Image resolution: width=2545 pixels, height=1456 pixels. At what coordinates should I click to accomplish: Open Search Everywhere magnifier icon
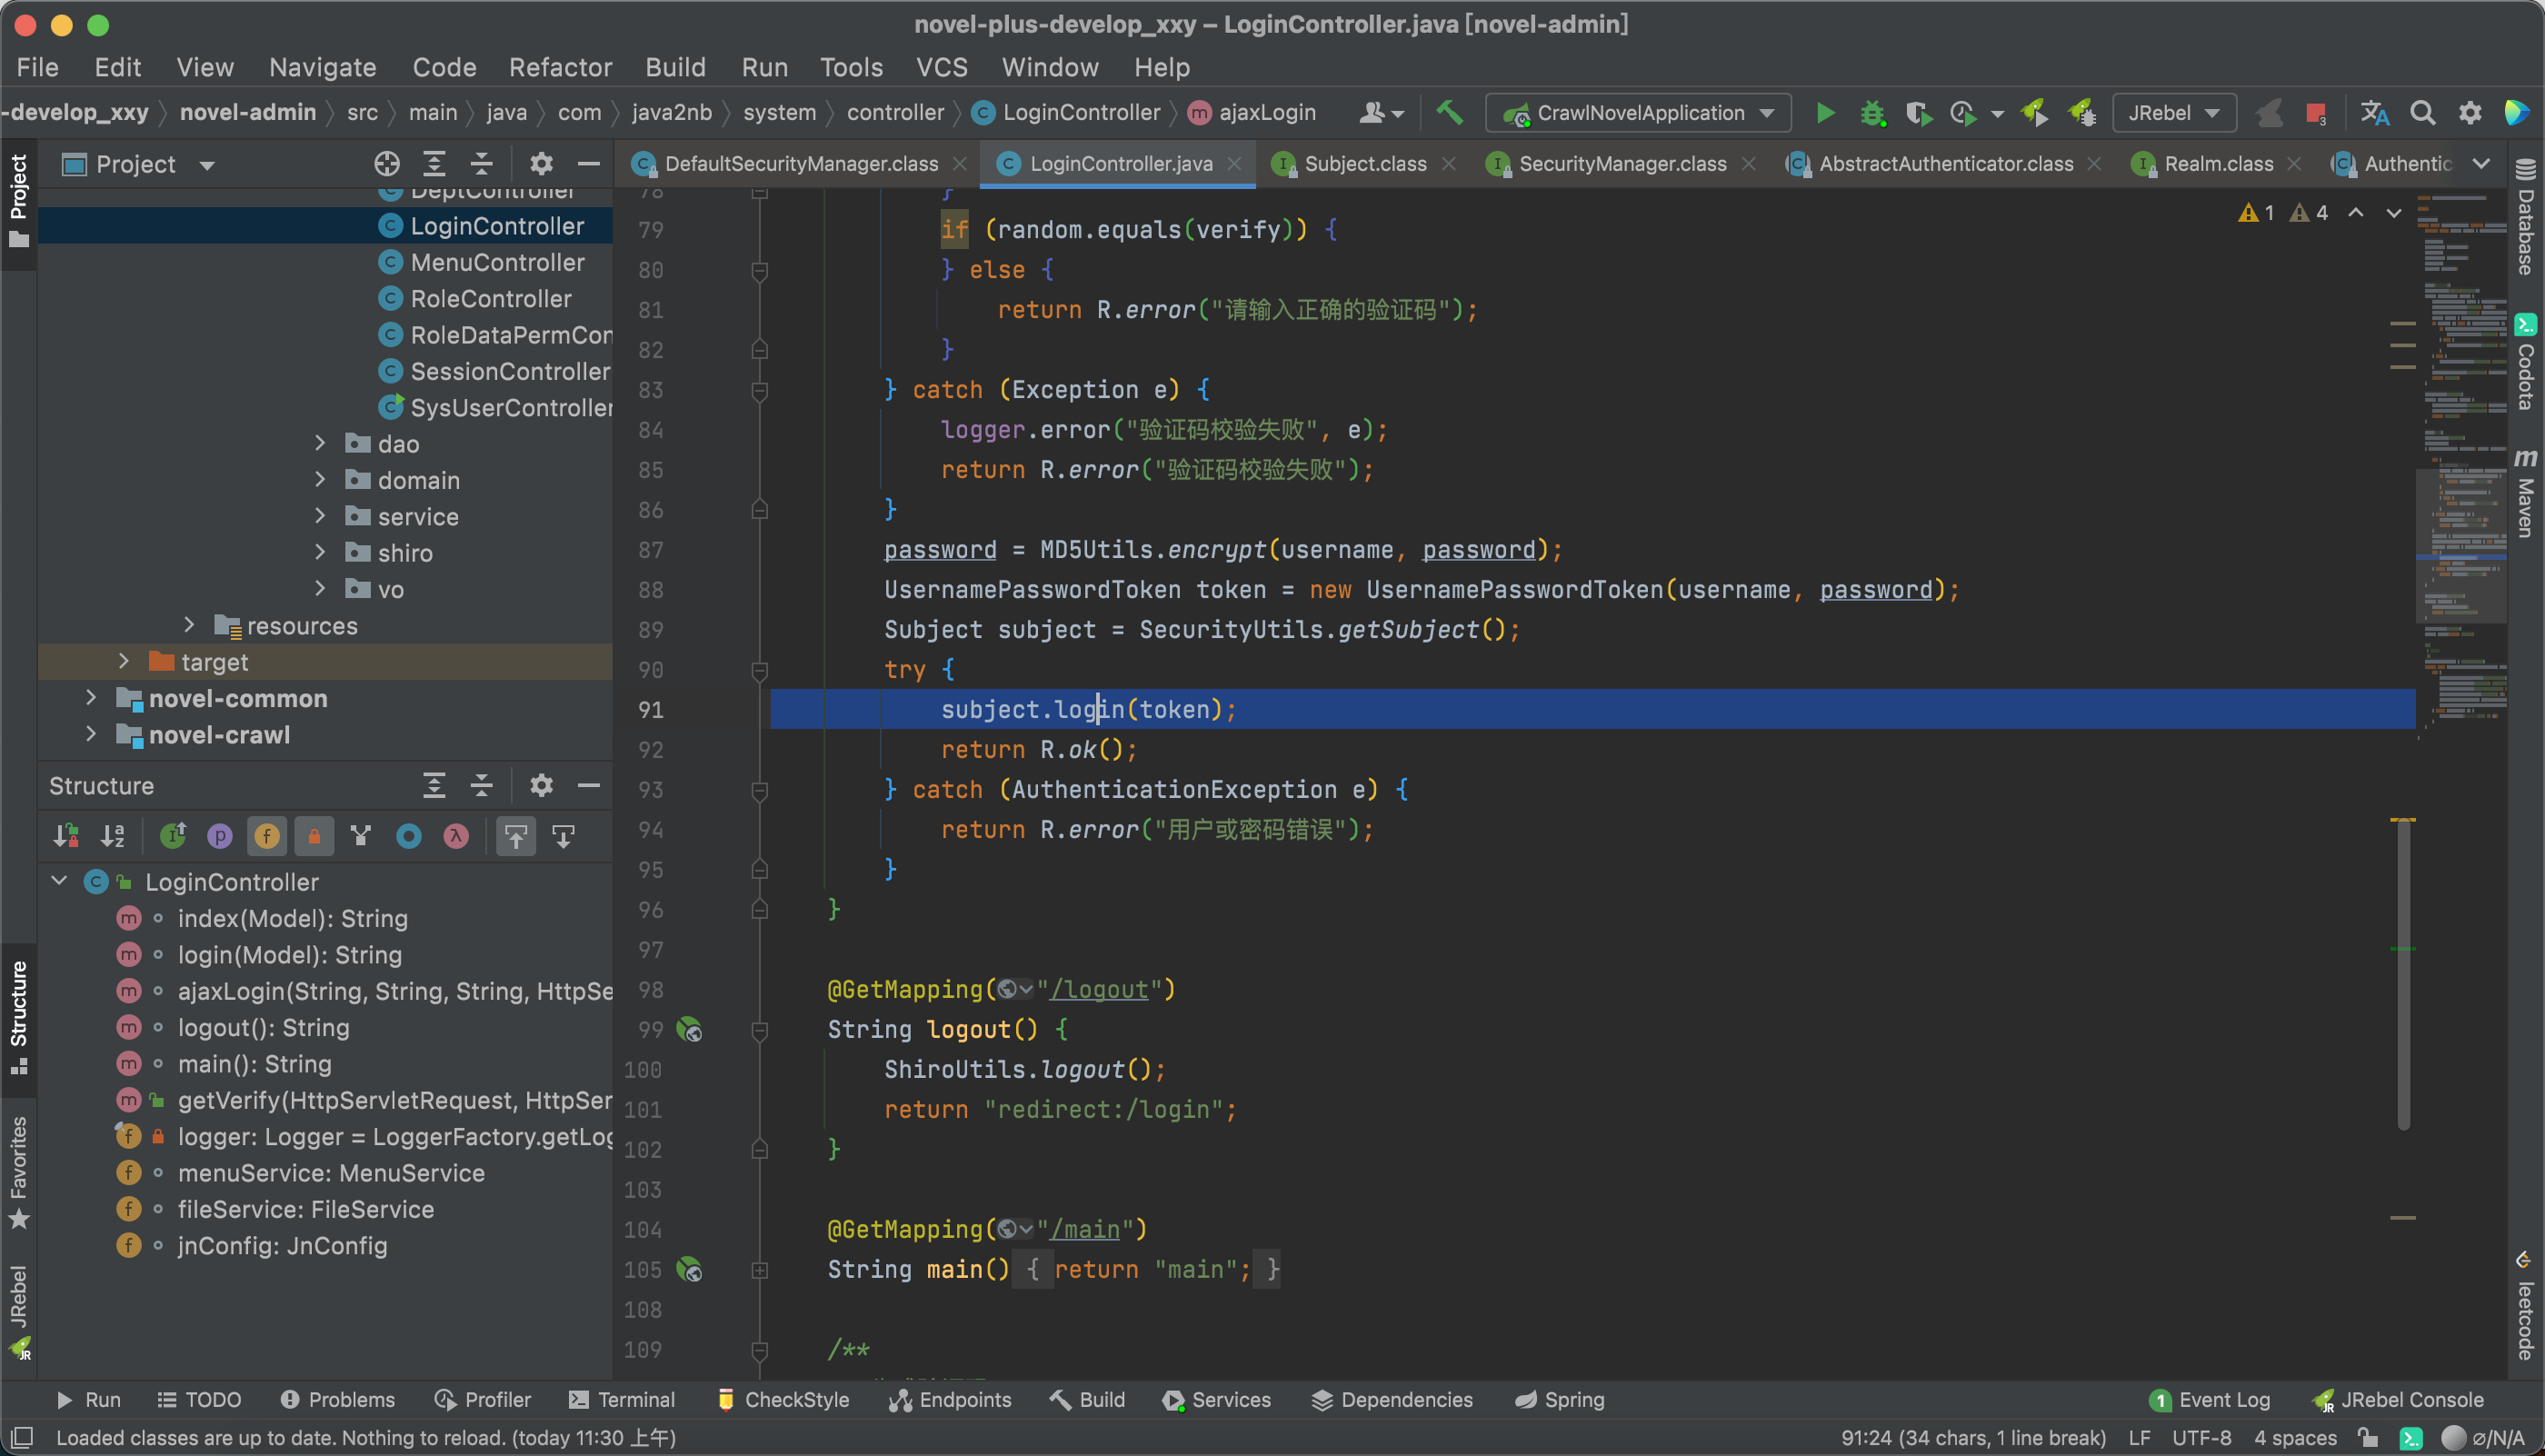2422,113
